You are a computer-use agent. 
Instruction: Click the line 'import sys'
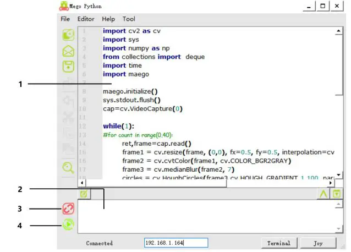click(121, 40)
